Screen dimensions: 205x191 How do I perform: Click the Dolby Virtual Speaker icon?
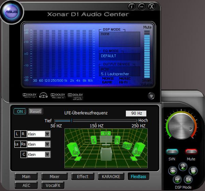click(75, 97)
